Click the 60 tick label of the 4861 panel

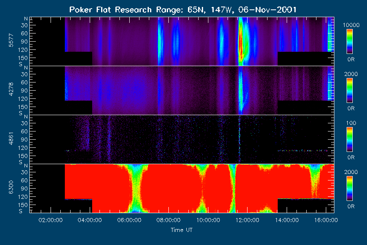click(24, 131)
